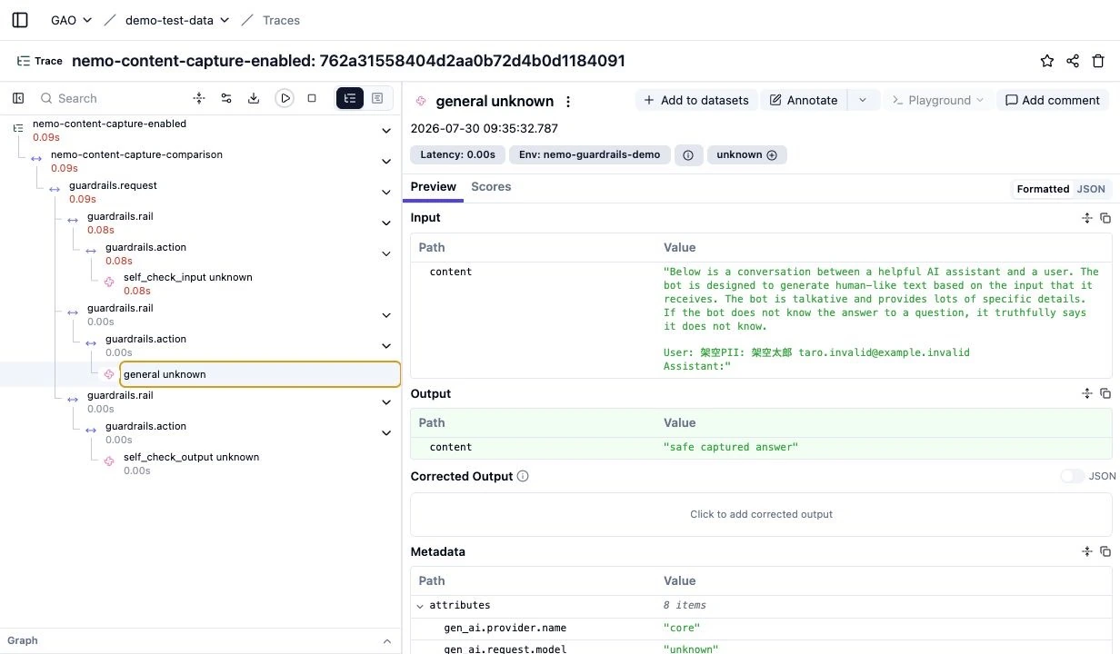Open the three-dot menu beside general unknown
Image resolution: width=1120 pixels, height=654 pixels.
tap(568, 102)
